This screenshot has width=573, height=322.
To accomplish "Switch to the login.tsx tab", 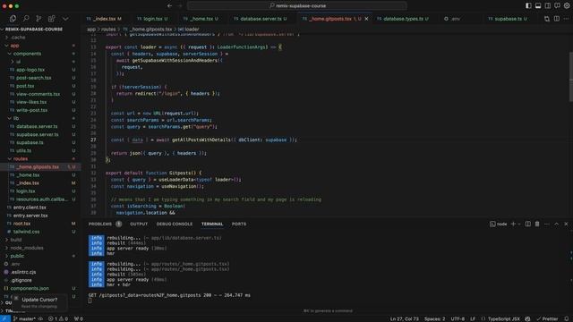I will 152,19.
